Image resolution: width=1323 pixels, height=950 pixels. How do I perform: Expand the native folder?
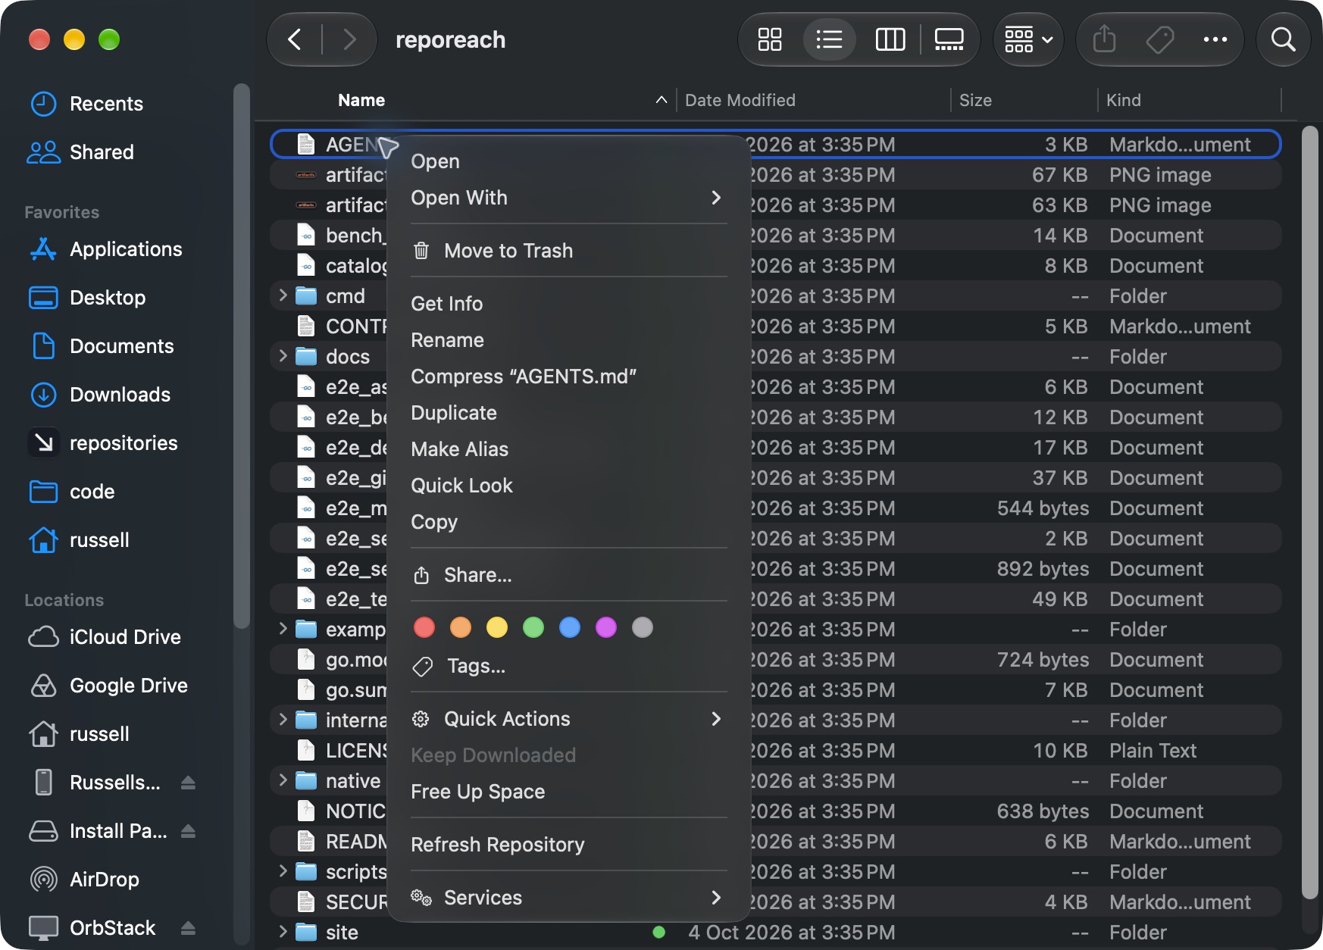[x=283, y=780]
